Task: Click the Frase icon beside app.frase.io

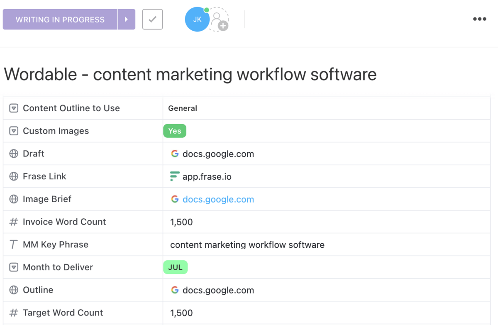Action: pos(175,176)
